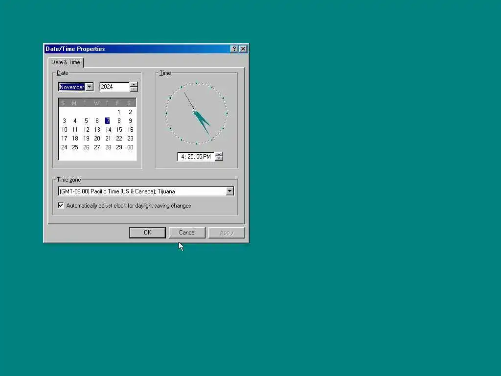
Task: Select day 9 in the calendar
Action: point(130,121)
